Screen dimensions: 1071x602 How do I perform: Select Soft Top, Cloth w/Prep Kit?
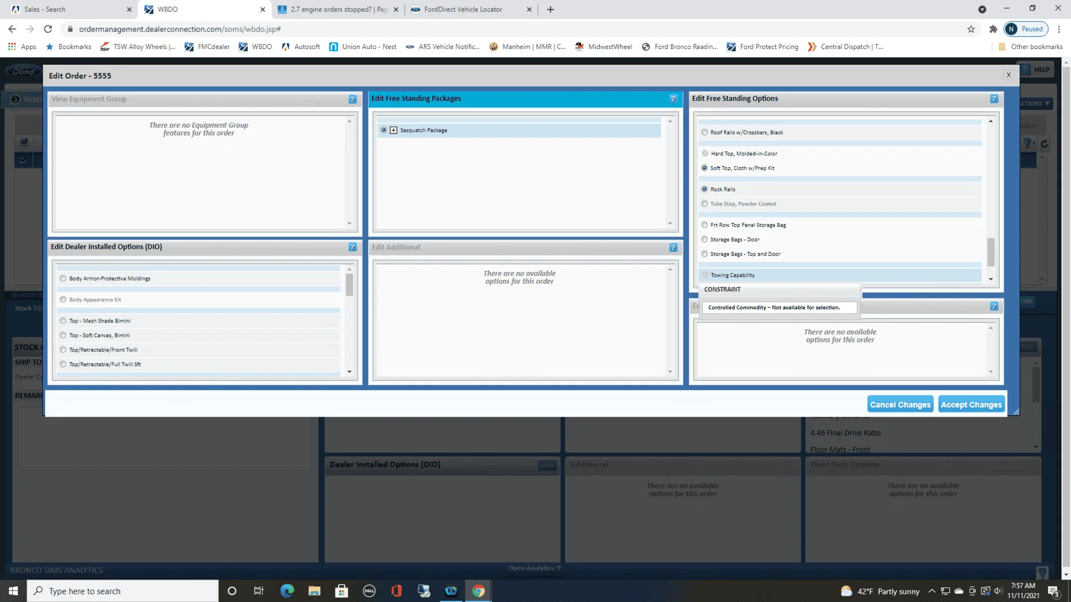[705, 168]
